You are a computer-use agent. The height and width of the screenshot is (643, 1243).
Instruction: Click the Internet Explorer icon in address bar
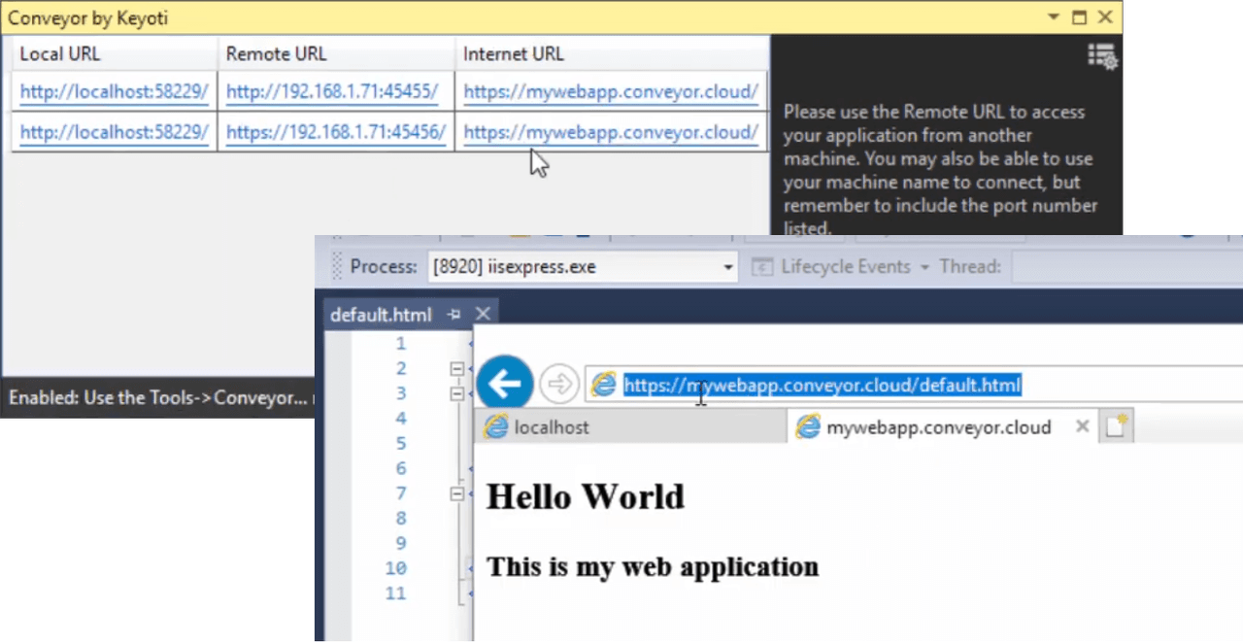point(604,385)
